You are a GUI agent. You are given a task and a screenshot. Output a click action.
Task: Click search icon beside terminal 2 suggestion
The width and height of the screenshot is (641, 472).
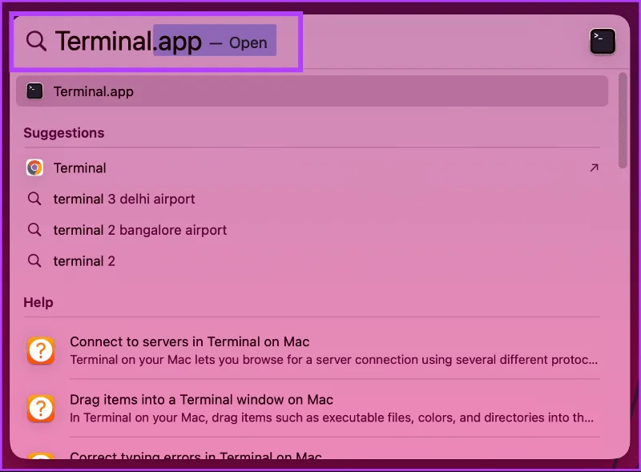tap(34, 261)
